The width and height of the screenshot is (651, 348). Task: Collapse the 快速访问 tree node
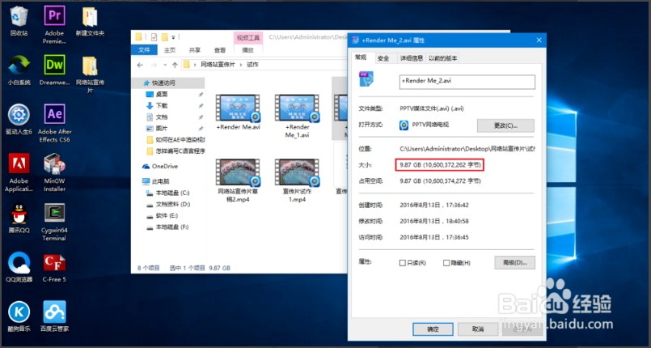click(137, 83)
